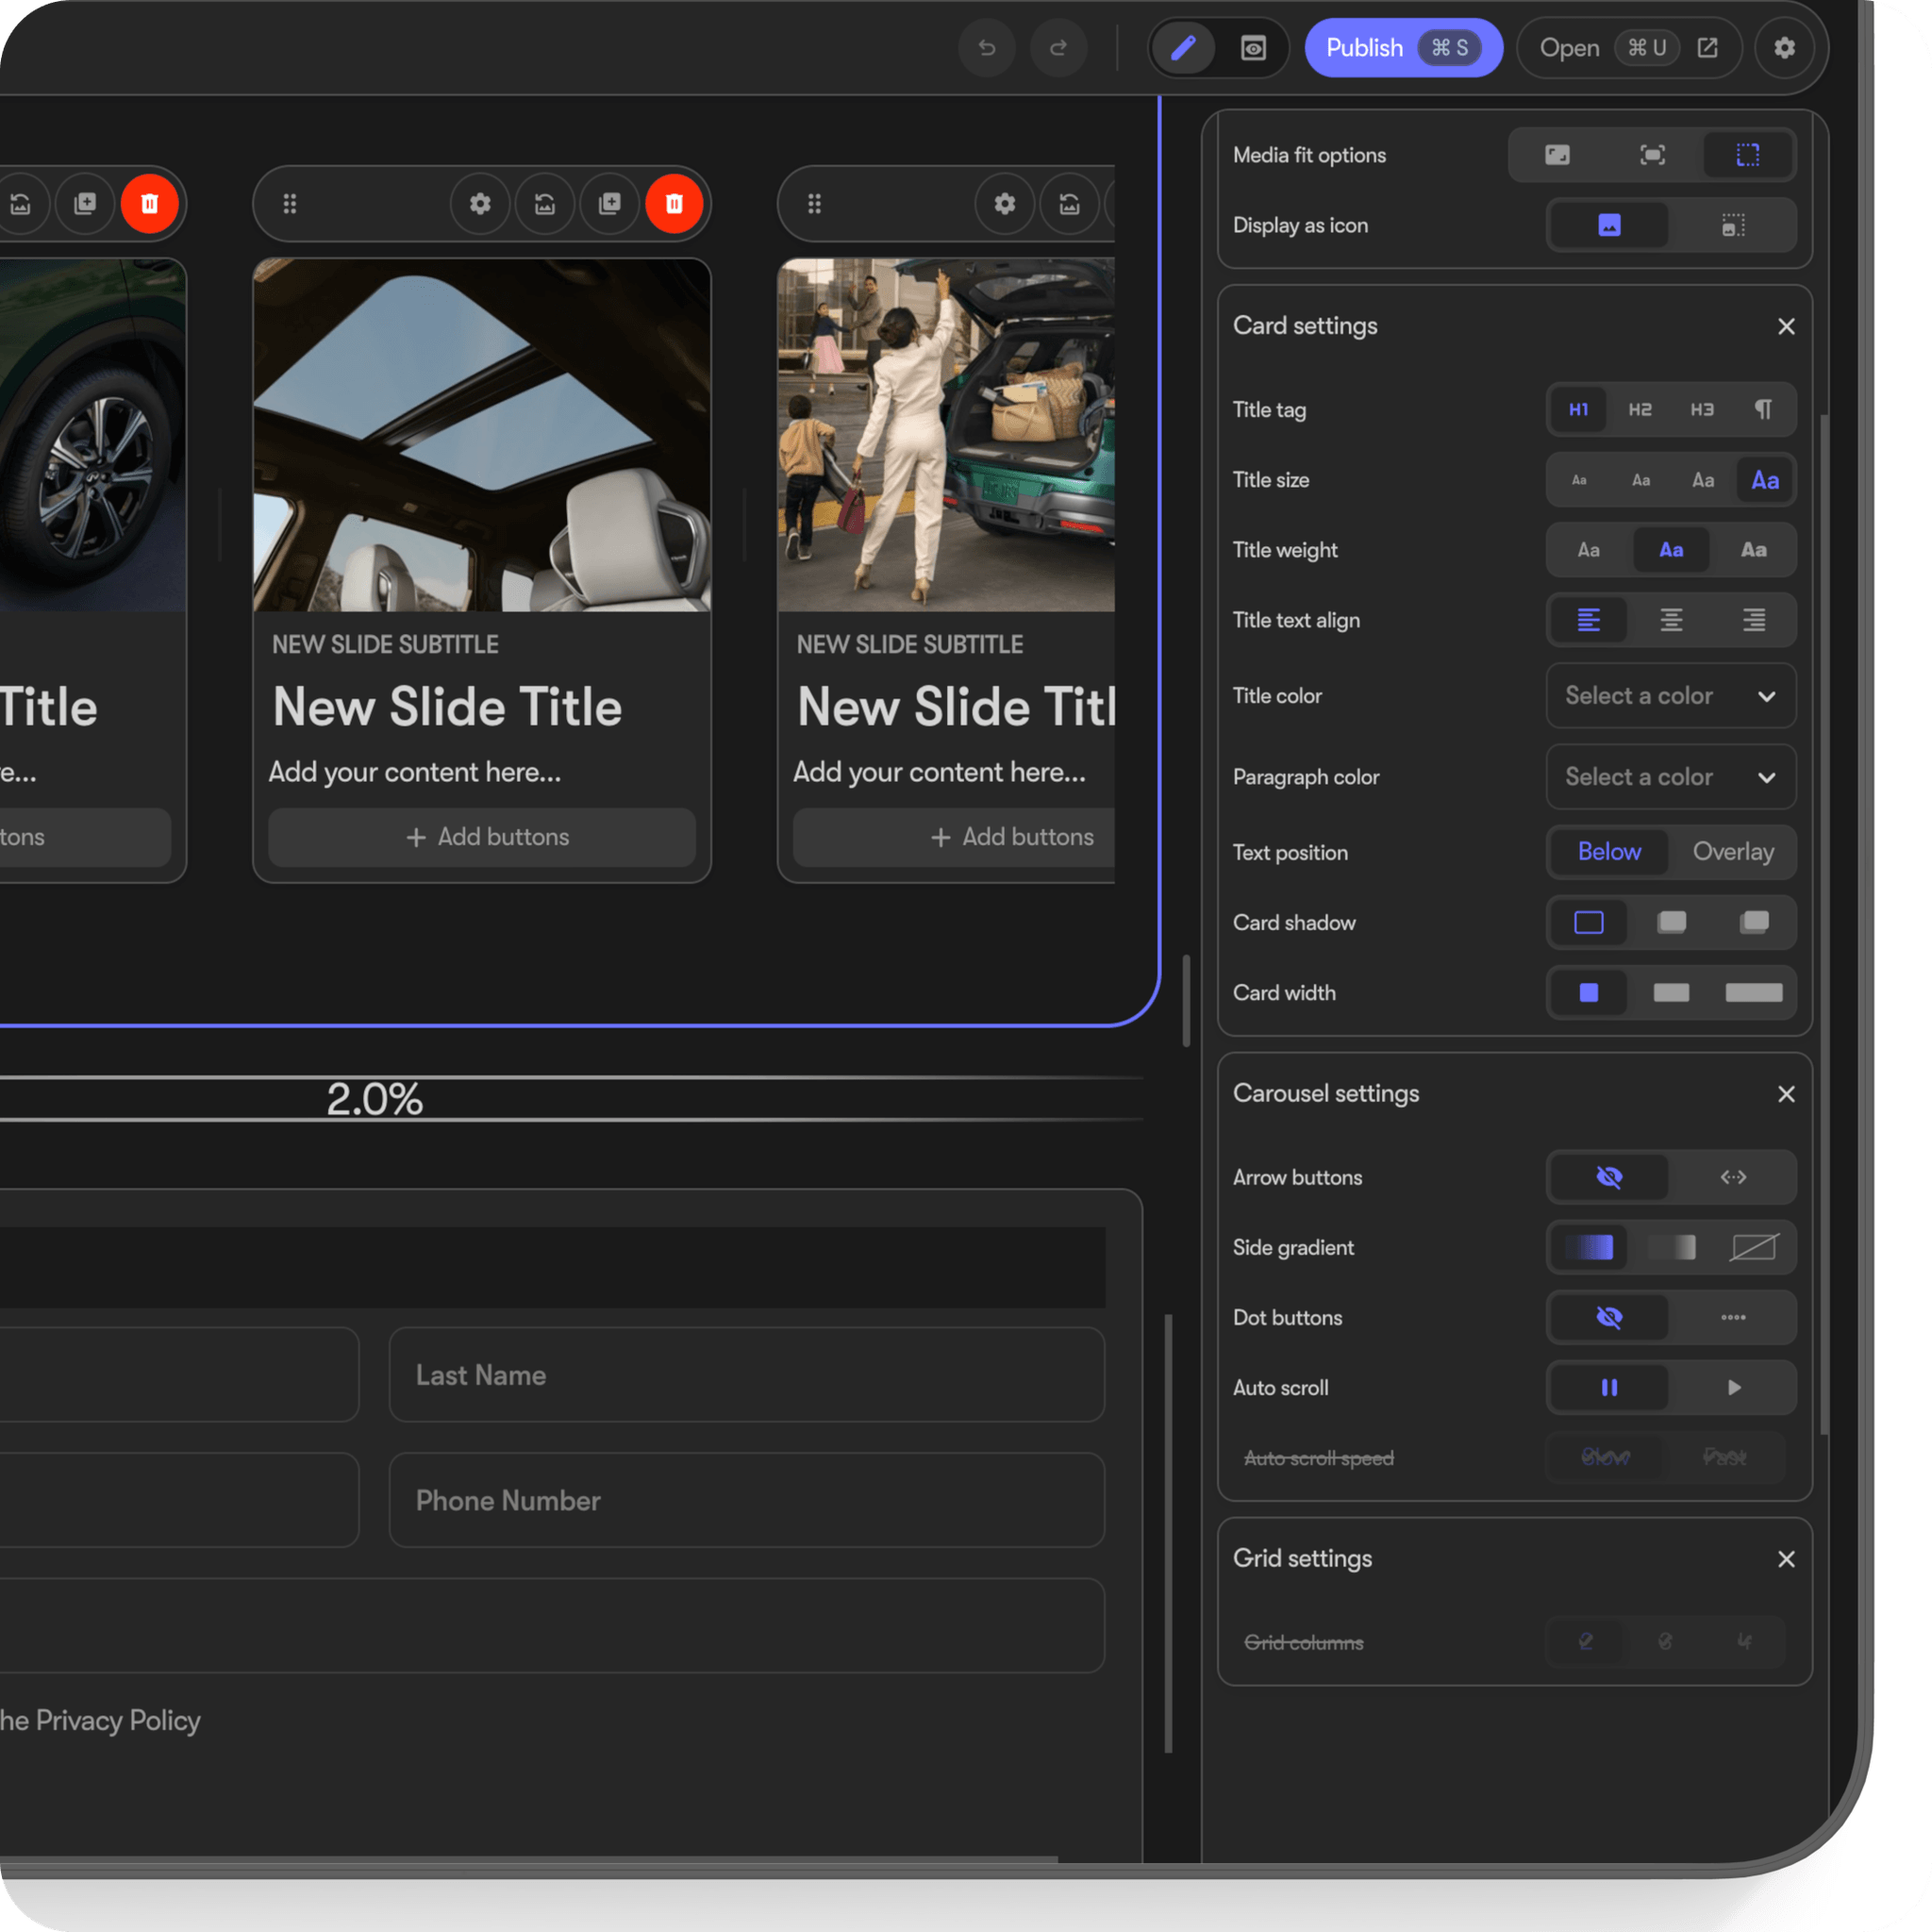Click the redo arrow in top toolbar
This screenshot has width=1932, height=1932.
[1058, 48]
